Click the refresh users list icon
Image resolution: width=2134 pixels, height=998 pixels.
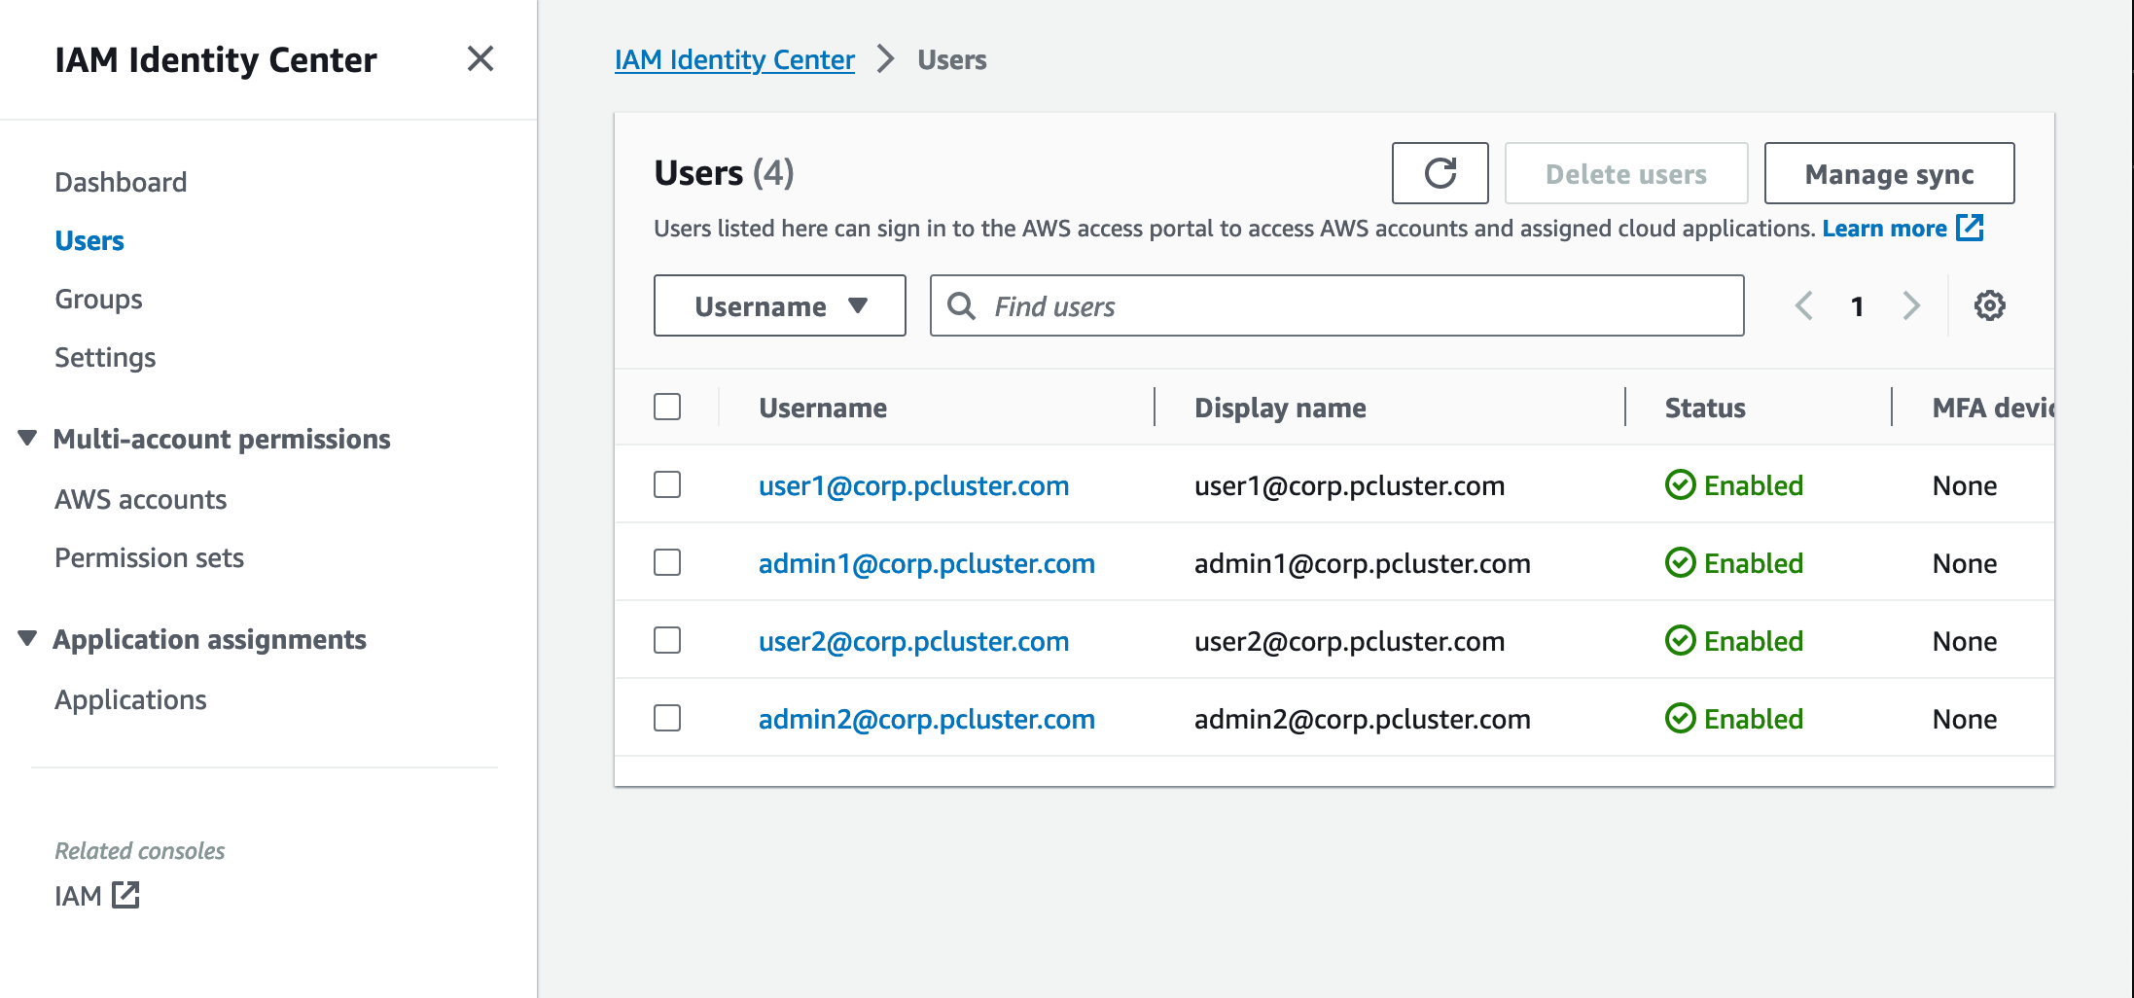click(1440, 173)
